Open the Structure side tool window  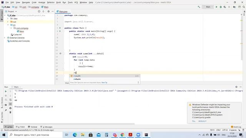[2, 103]
